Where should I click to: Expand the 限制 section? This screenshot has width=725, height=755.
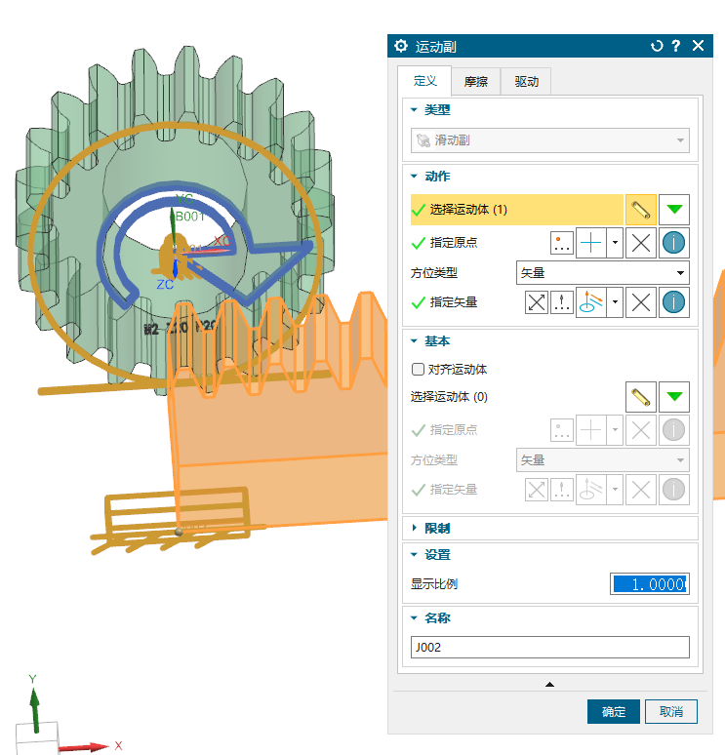pyautogui.click(x=416, y=529)
